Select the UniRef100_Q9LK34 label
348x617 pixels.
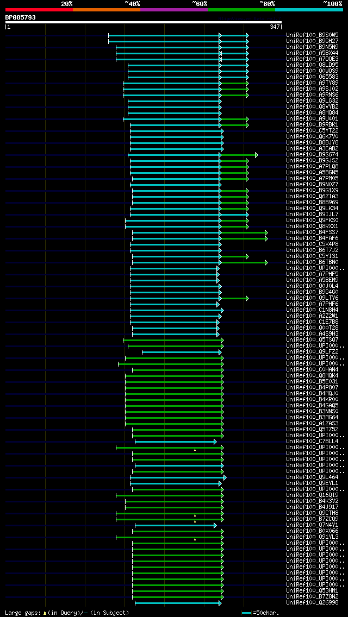(x=312, y=208)
